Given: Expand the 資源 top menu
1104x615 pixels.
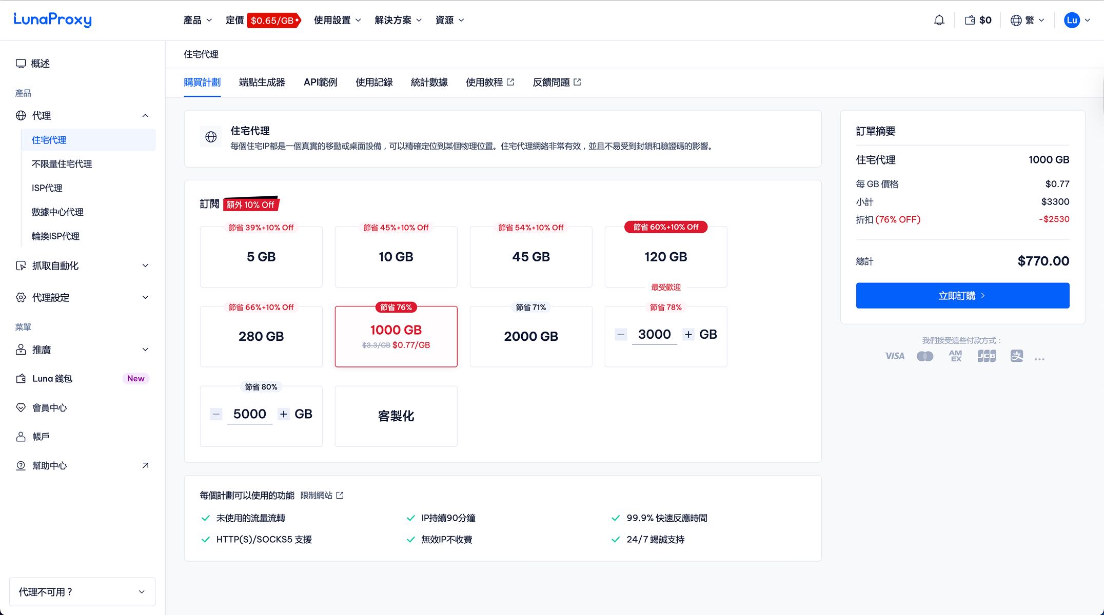Looking at the screenshot, I should click(x=449, y=20).
